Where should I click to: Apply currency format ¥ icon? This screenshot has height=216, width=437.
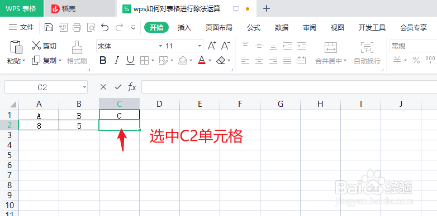point(397,60)
